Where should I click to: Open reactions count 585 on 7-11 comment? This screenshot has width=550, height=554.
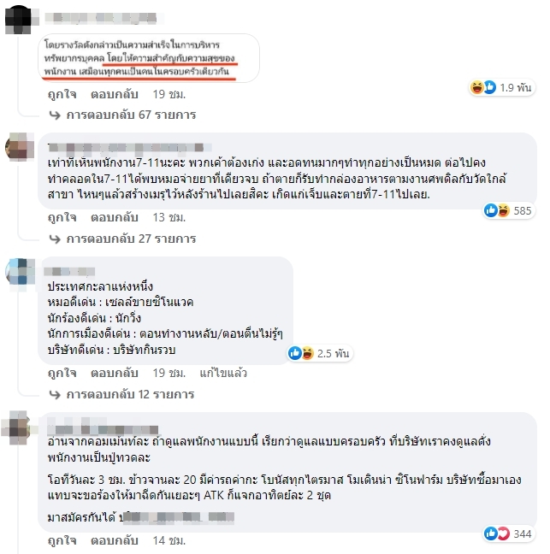(508, 210)
